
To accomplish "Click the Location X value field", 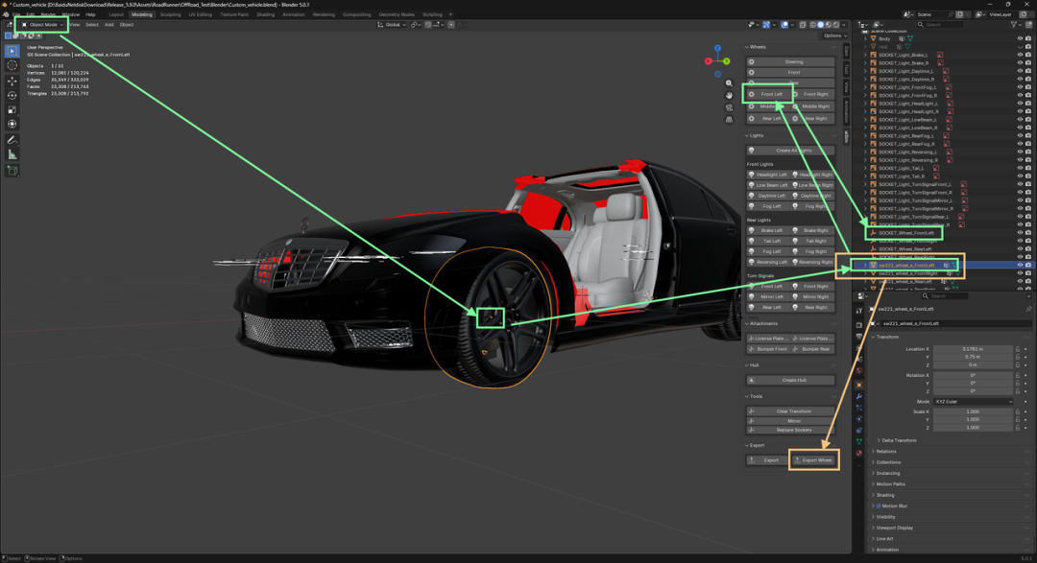I will click(973, 349).
